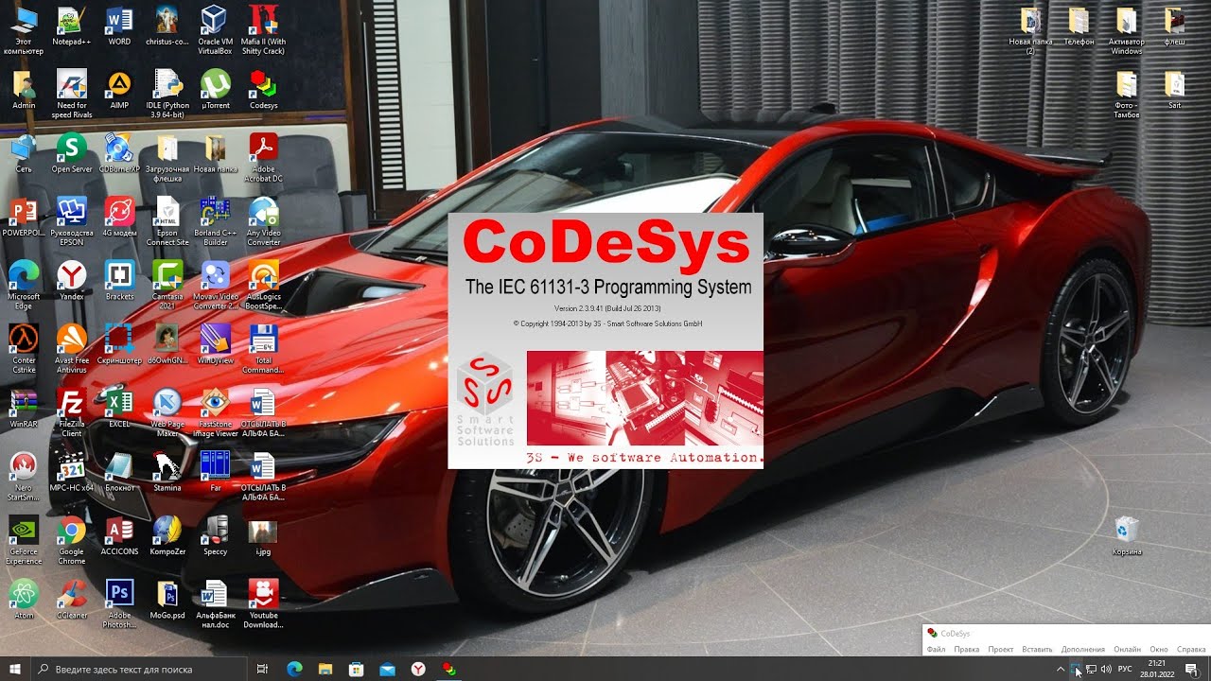This screenshot has width=1211, height=681.
Task: Open WinDjView from the desktop
Action: [215, 344]
